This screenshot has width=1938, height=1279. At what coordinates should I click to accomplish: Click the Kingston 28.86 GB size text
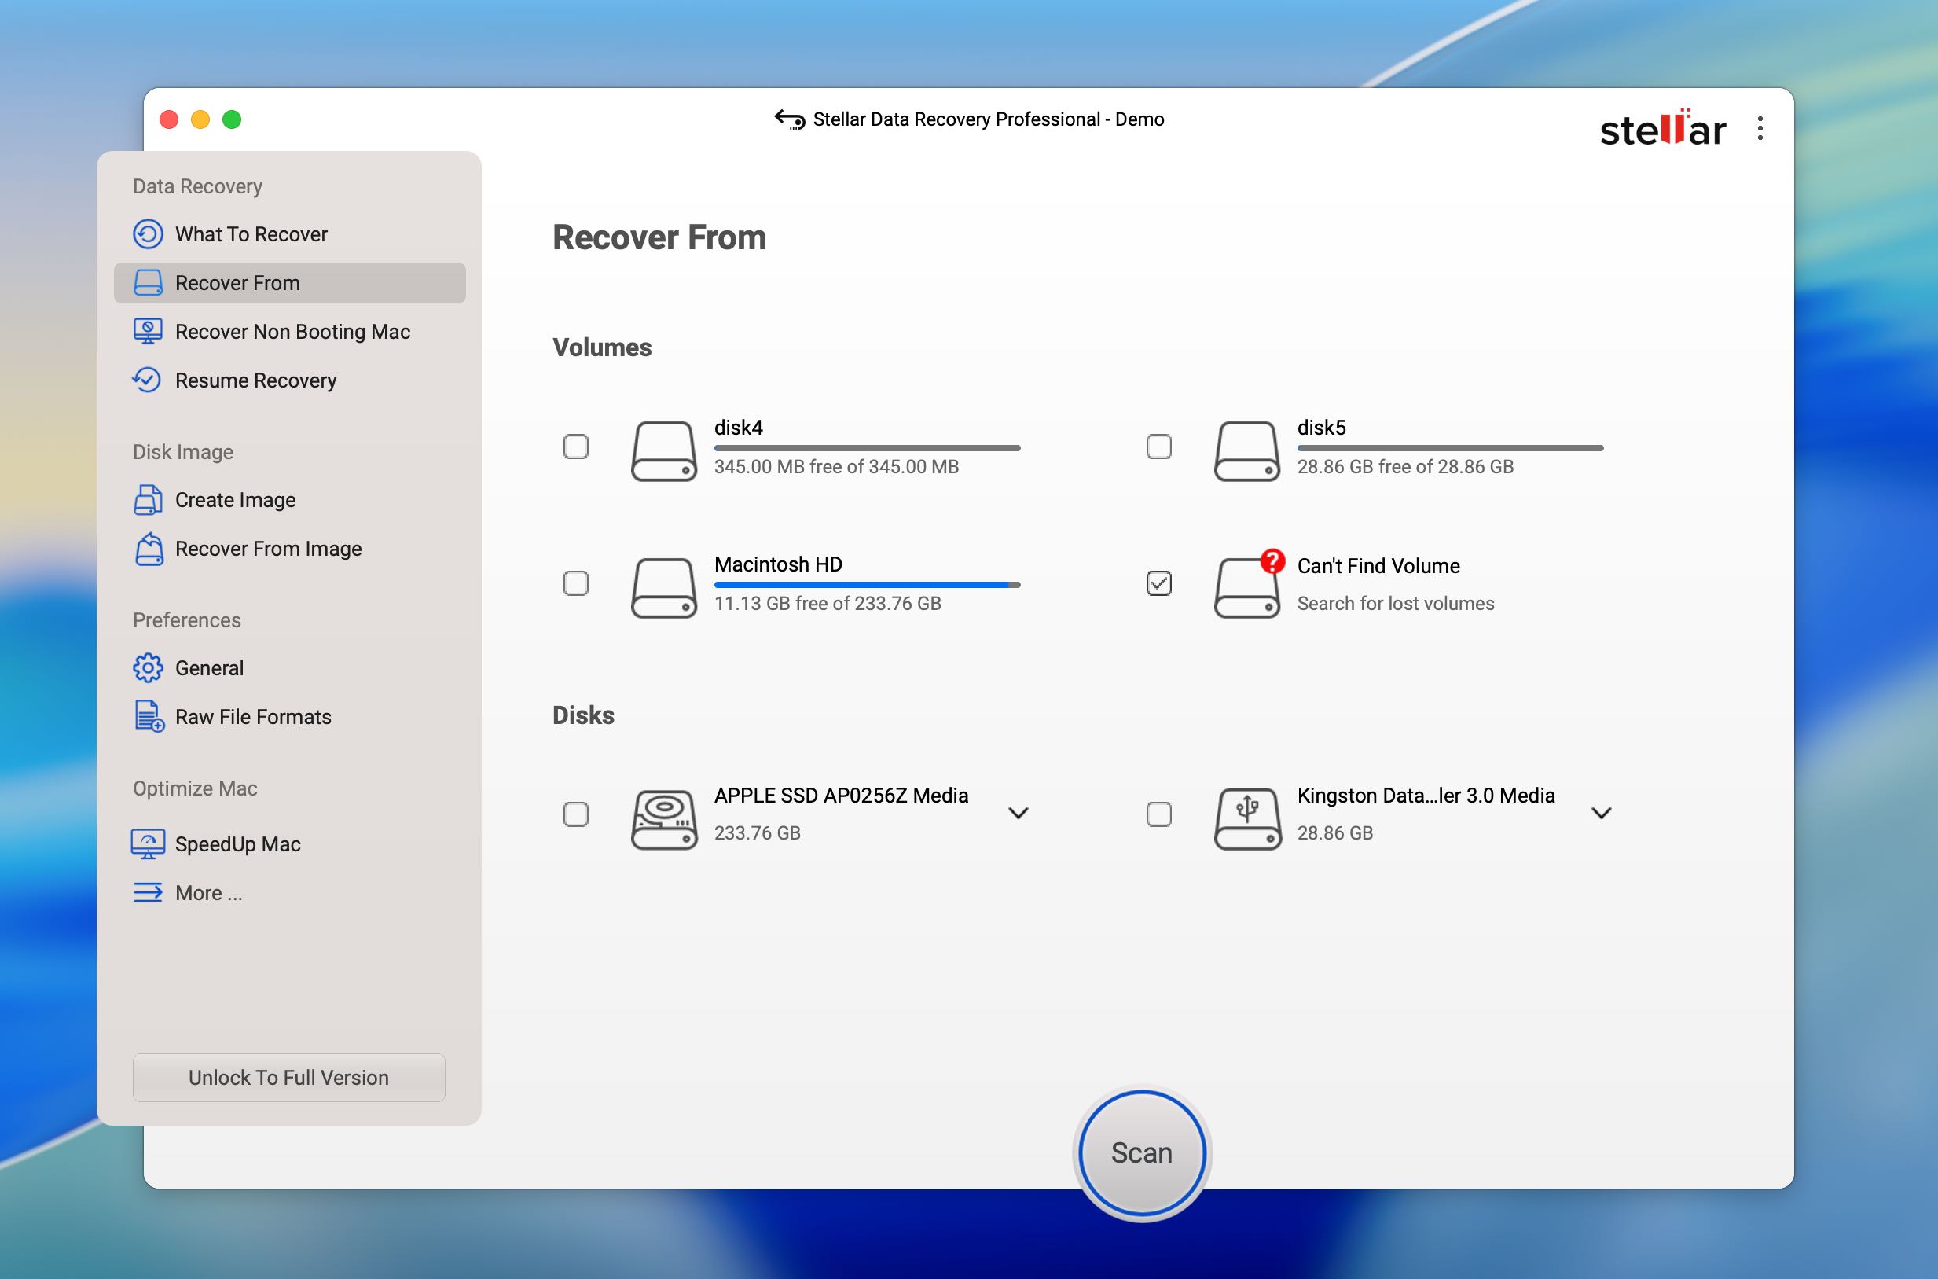click(x=1334, y=832)
